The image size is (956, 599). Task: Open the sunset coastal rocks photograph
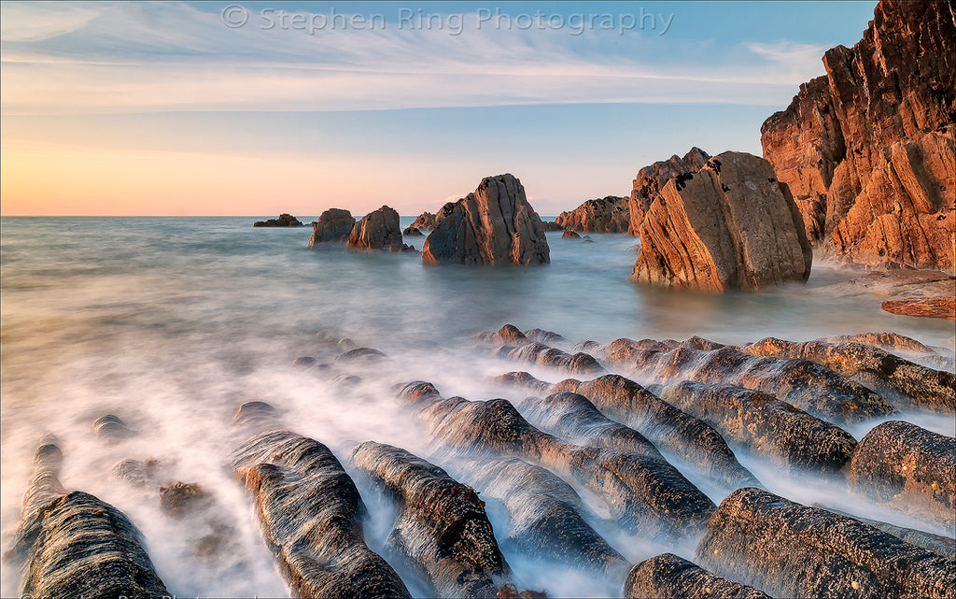point(478,299)
